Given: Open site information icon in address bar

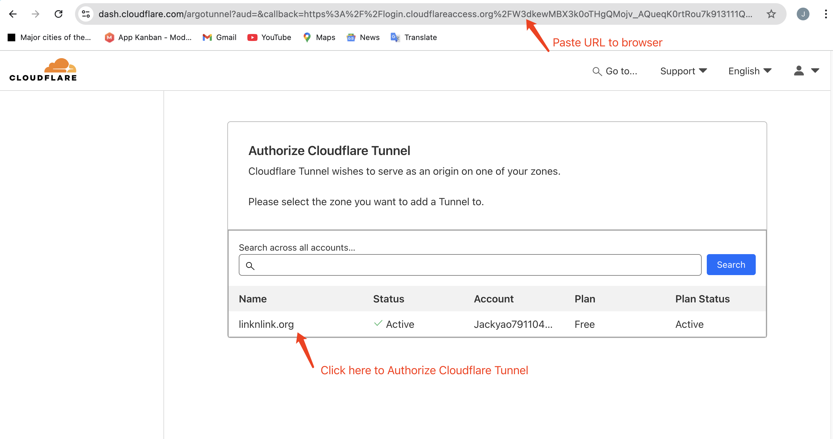Looking at the screenshot, I should click(x=86, y=14).
